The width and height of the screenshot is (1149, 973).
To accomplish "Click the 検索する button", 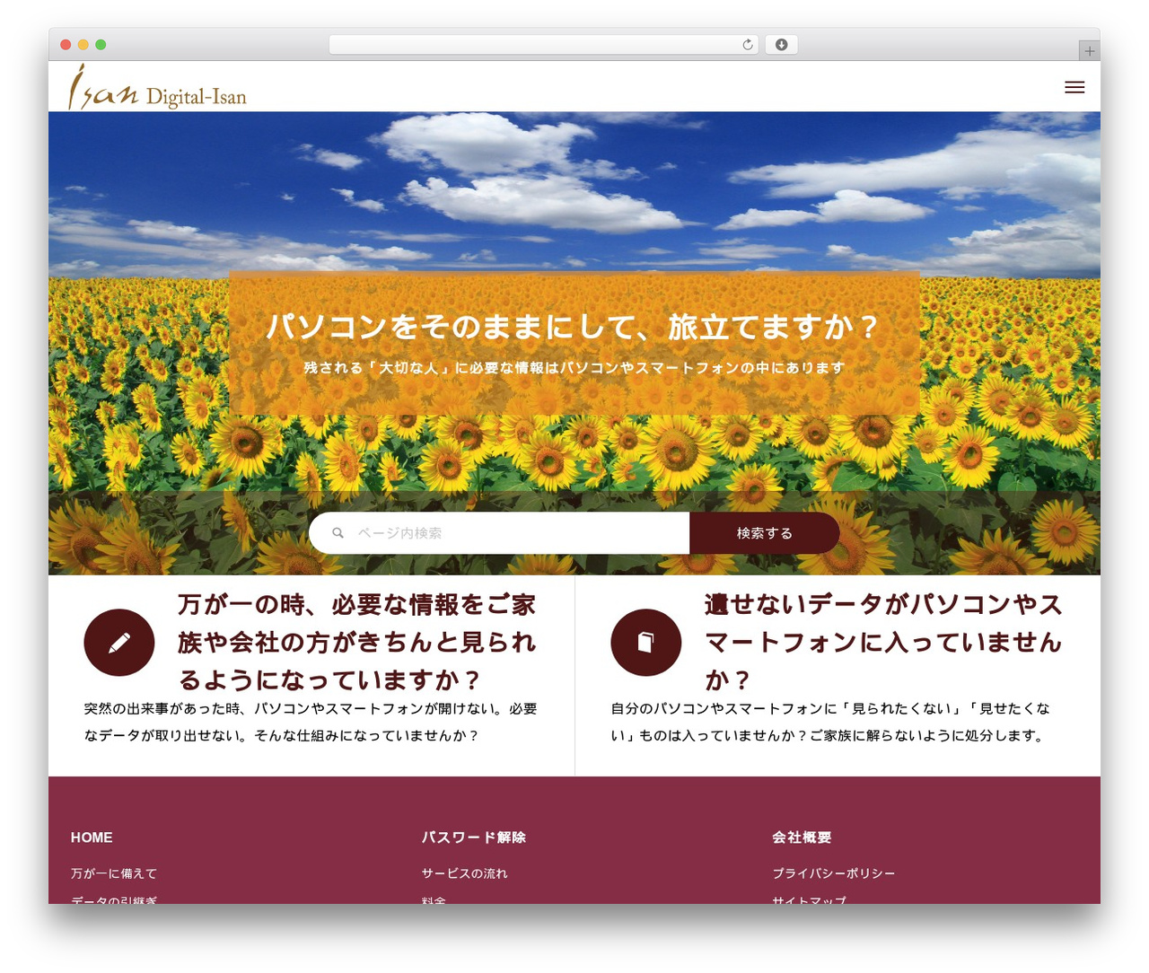I will point(765,533).
